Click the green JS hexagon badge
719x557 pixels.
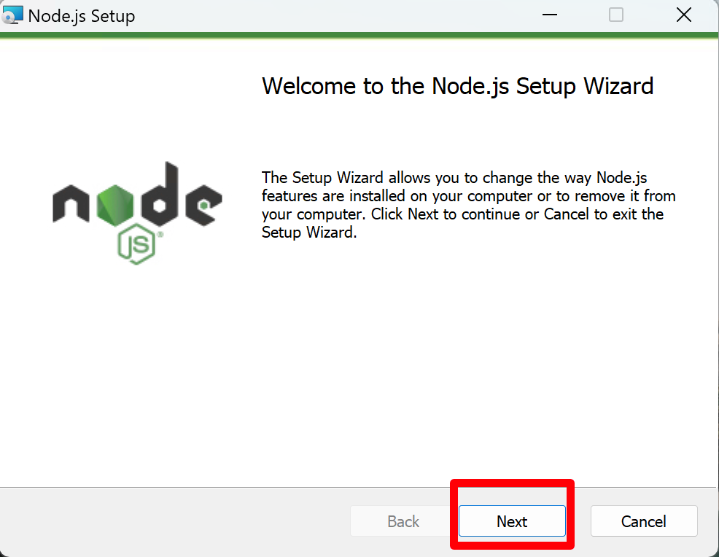136,246
